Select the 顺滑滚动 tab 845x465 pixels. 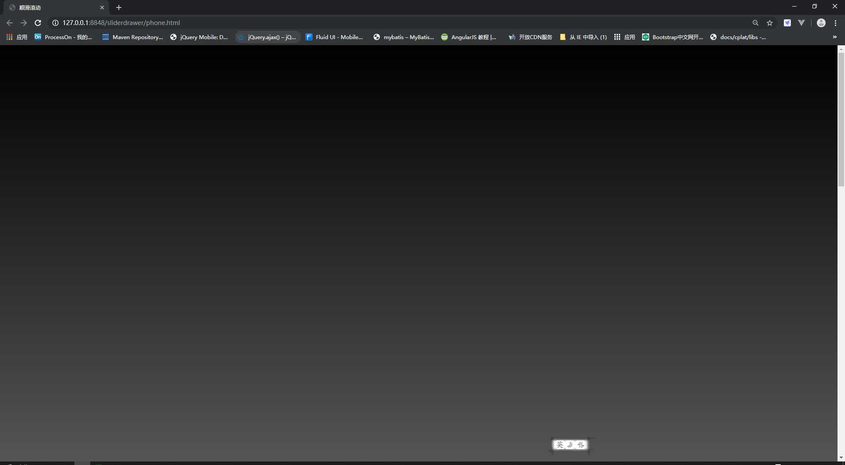click(x=56, y=7)
